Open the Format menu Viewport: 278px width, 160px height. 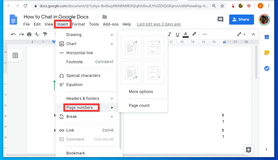tap(78, 24)
